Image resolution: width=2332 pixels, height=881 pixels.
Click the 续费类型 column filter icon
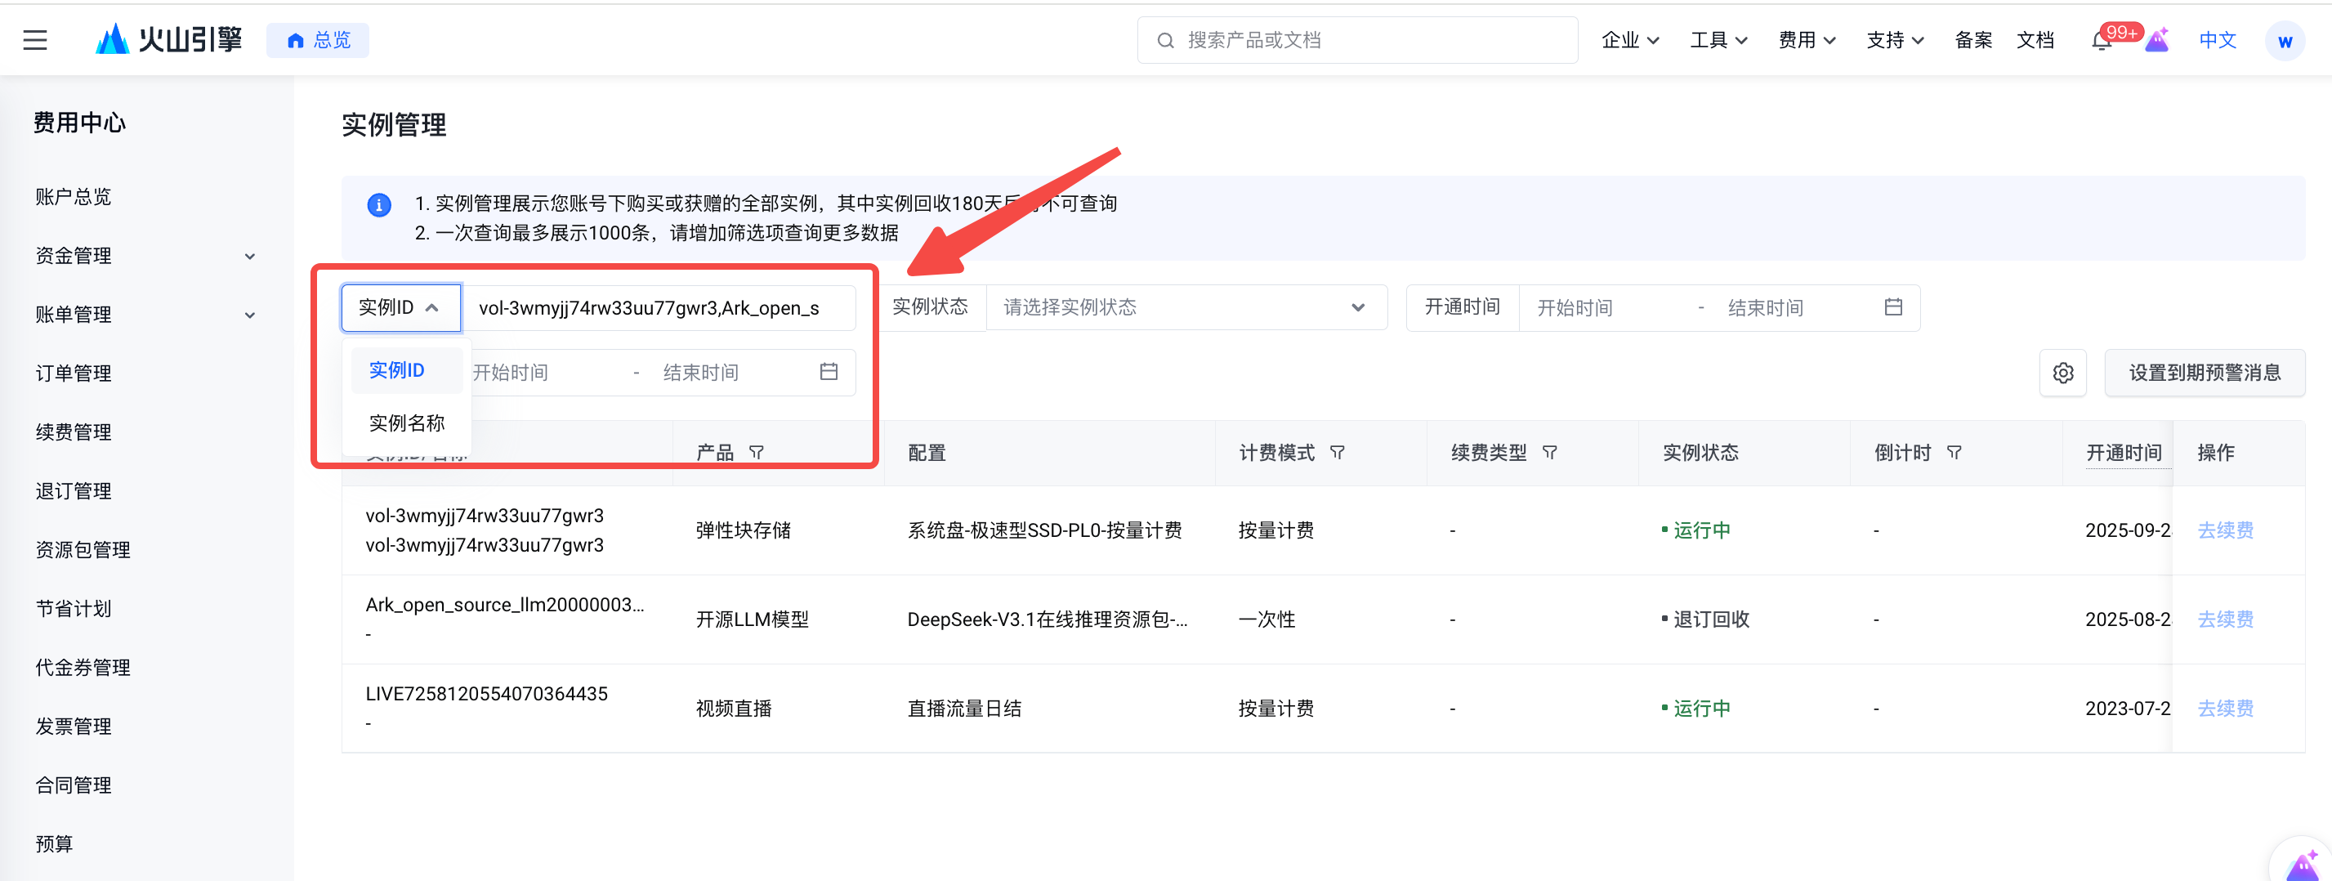coord(1549,452)
